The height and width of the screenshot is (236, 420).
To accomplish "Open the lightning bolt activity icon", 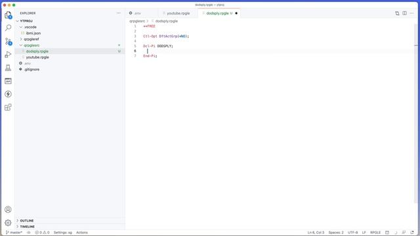I will [x=8, y=94].
